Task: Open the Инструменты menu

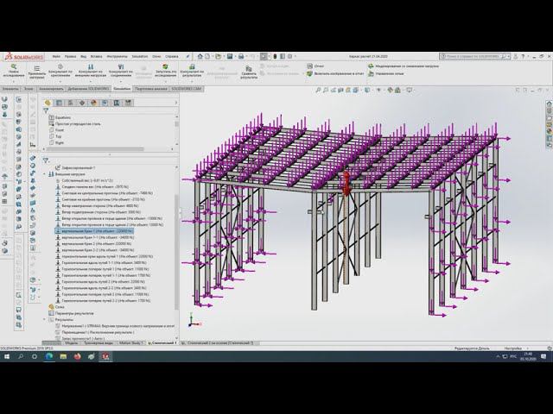Action: coord(118,56)
